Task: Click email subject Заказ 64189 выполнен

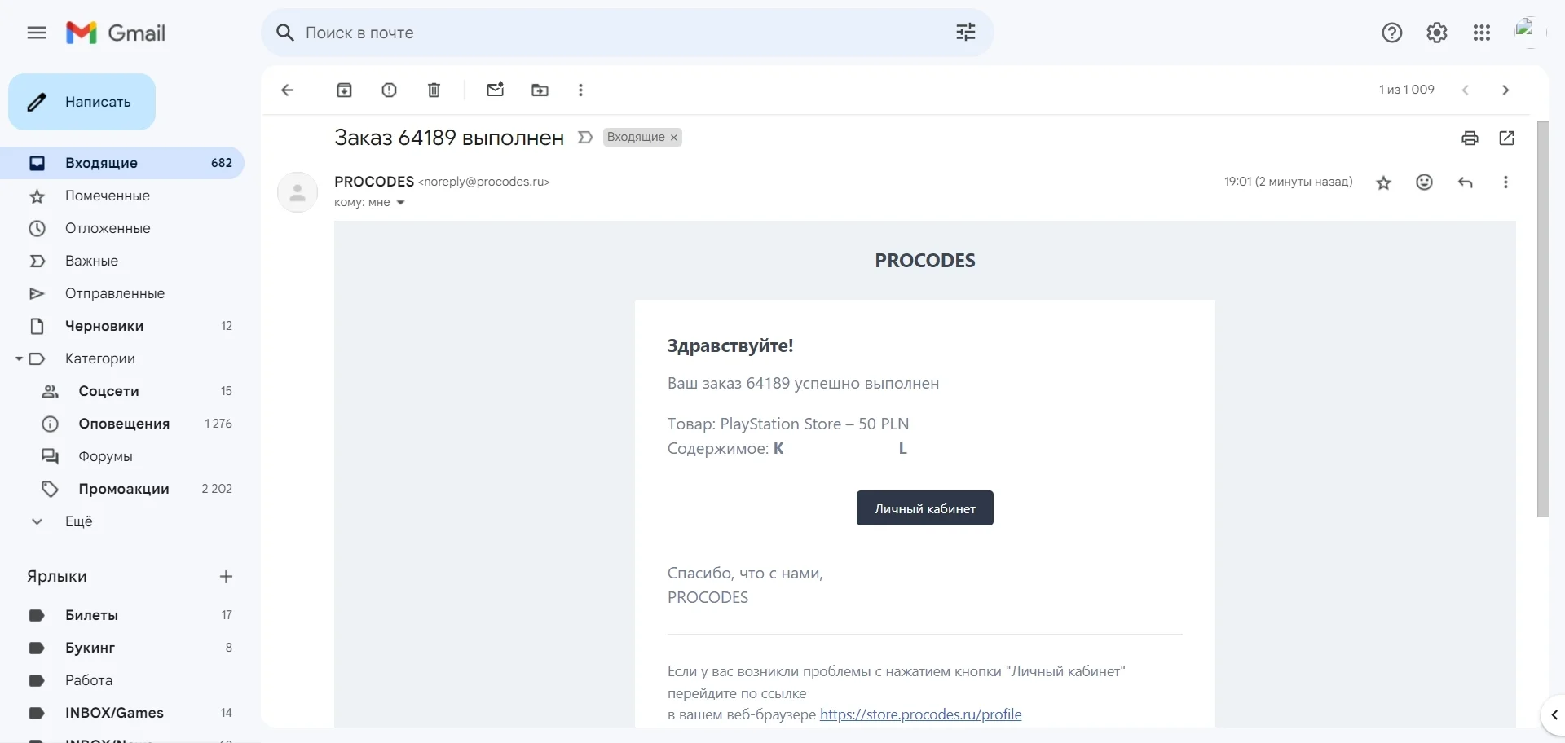Action: (449, 138)
